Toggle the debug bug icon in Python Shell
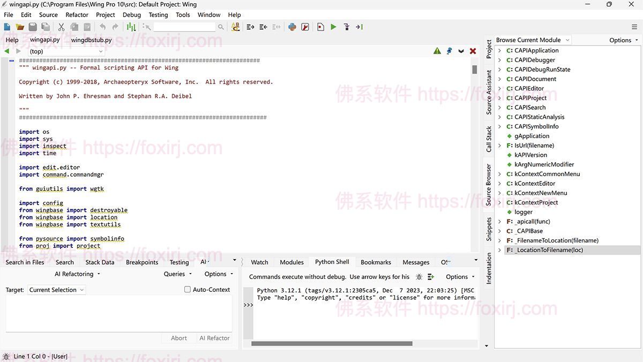 click(x=418, y=277)
